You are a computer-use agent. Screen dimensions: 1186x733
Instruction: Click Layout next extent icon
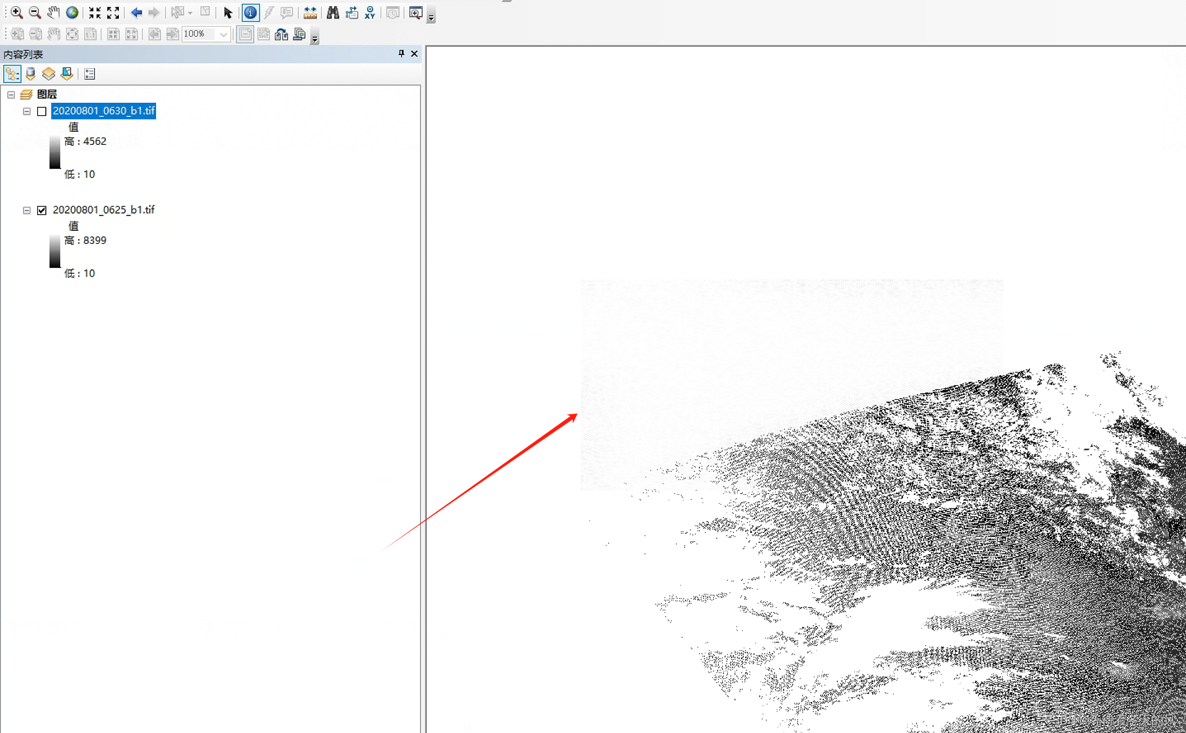(173, 34)
